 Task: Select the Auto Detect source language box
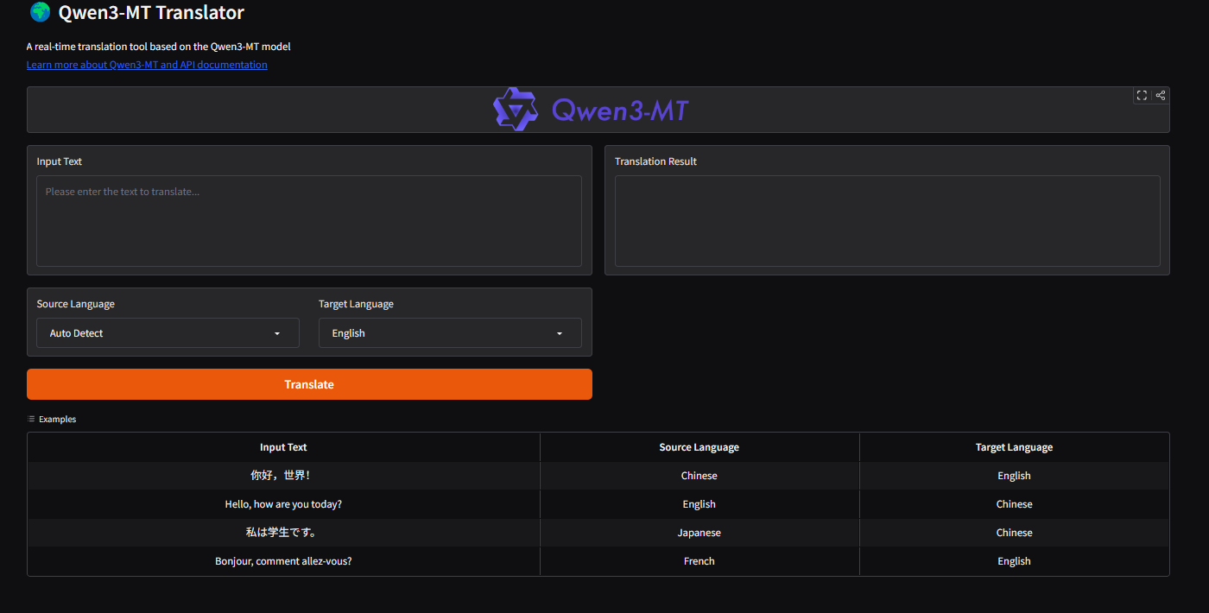(x=168, y=333)
